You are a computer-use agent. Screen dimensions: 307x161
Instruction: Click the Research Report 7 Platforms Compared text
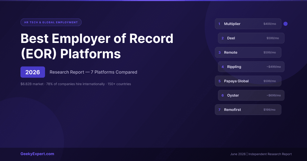point(93,72)
